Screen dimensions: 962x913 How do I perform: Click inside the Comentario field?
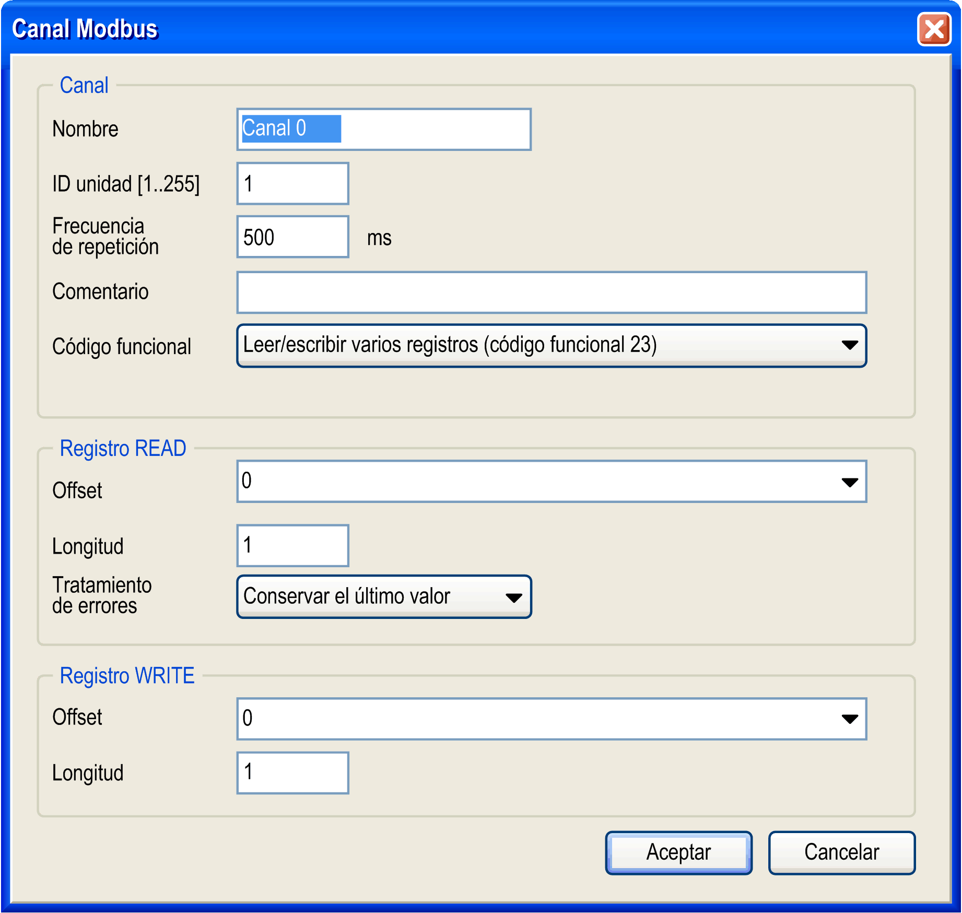pyautogui.click(x=552, y=292)
